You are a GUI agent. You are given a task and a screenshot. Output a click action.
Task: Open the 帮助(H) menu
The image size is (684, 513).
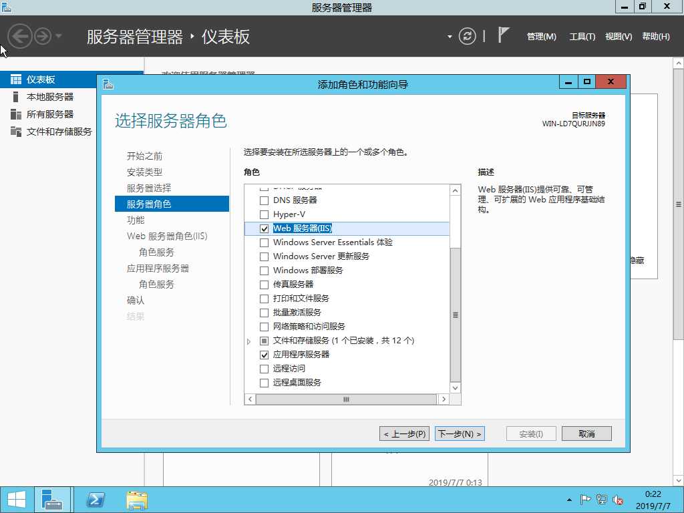click(x=656, y=37)
